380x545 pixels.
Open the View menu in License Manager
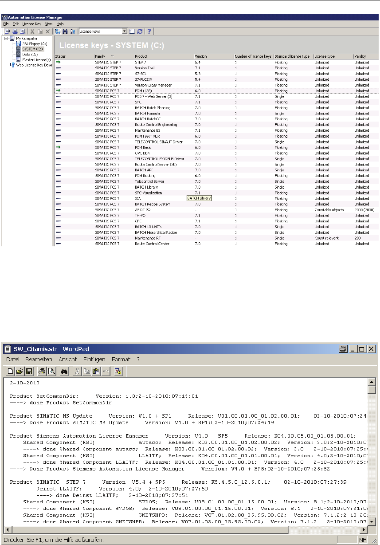click(x=48, y=24)
